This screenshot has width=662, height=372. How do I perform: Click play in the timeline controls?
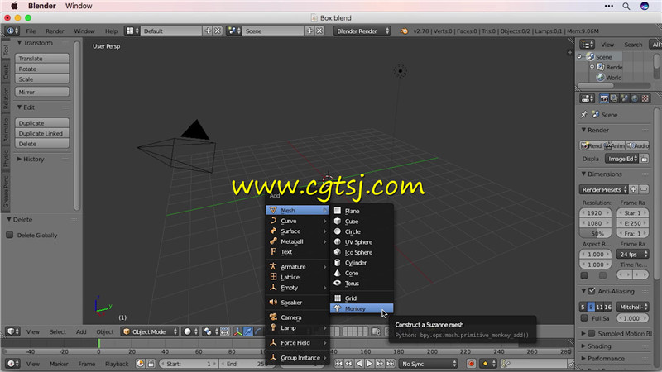[x=369, y=364]
